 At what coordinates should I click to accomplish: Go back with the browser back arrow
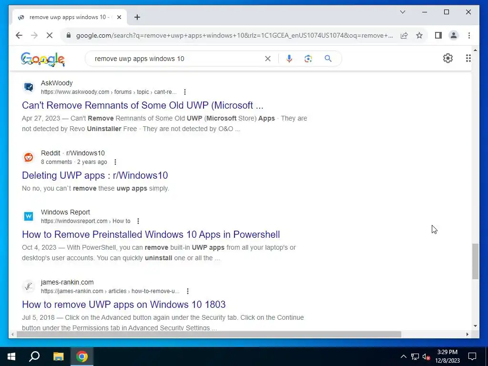point(19,35)
